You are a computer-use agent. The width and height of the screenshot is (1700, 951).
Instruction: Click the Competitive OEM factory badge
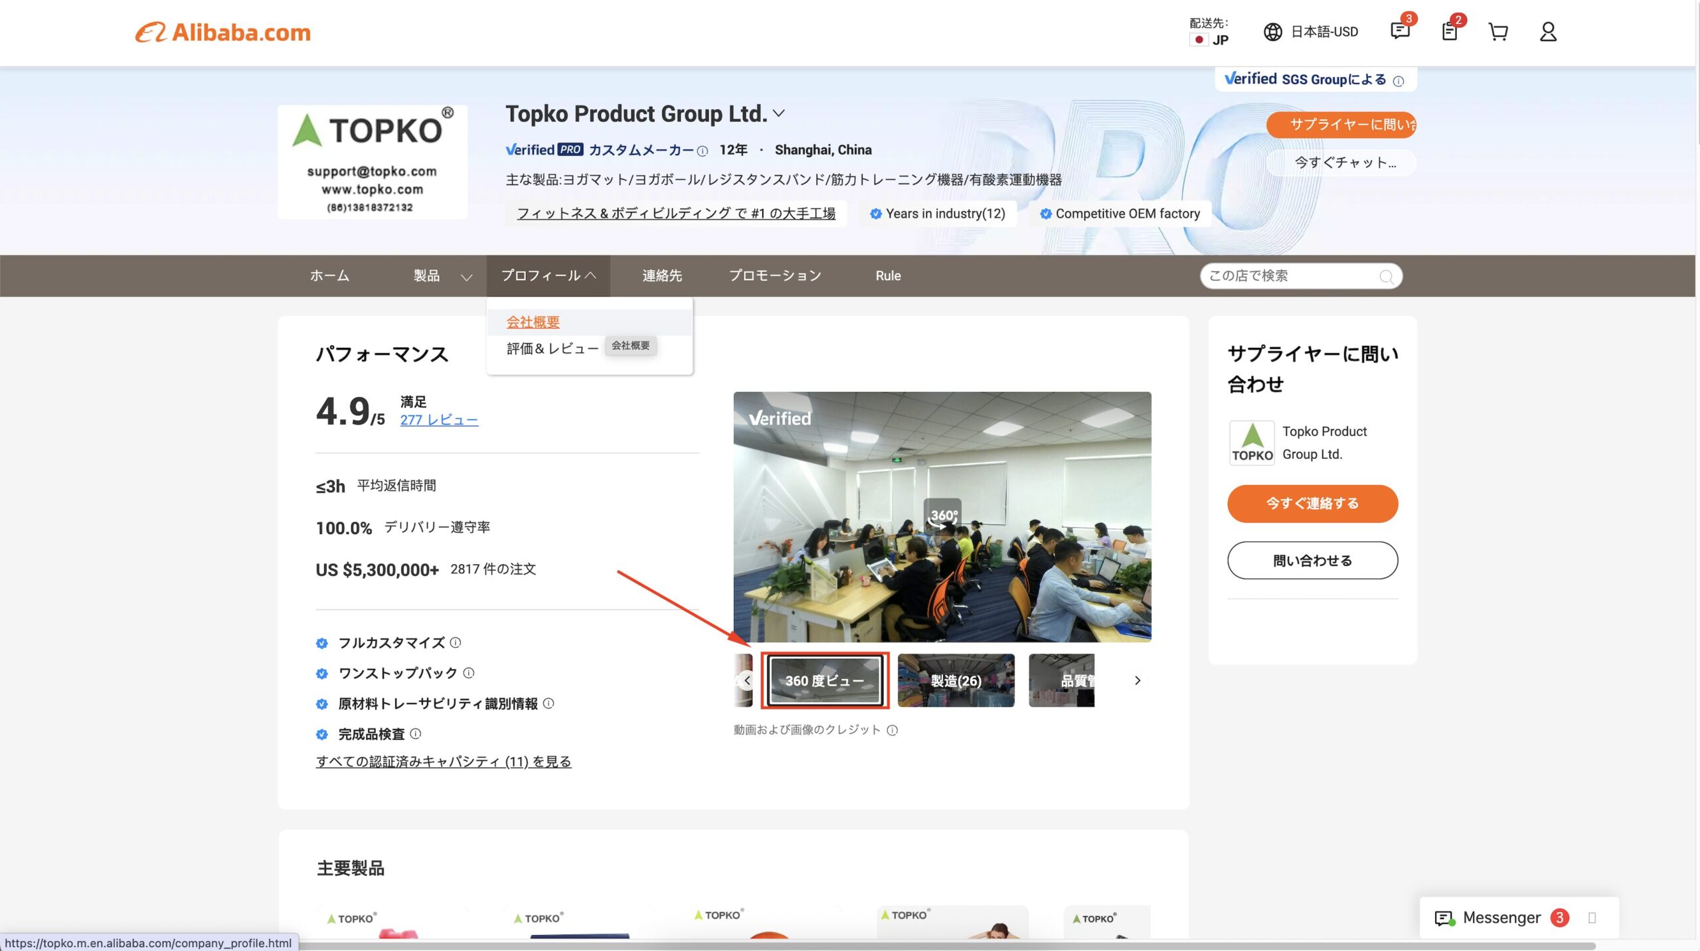pyautogui.click(x=1120, y=214)
